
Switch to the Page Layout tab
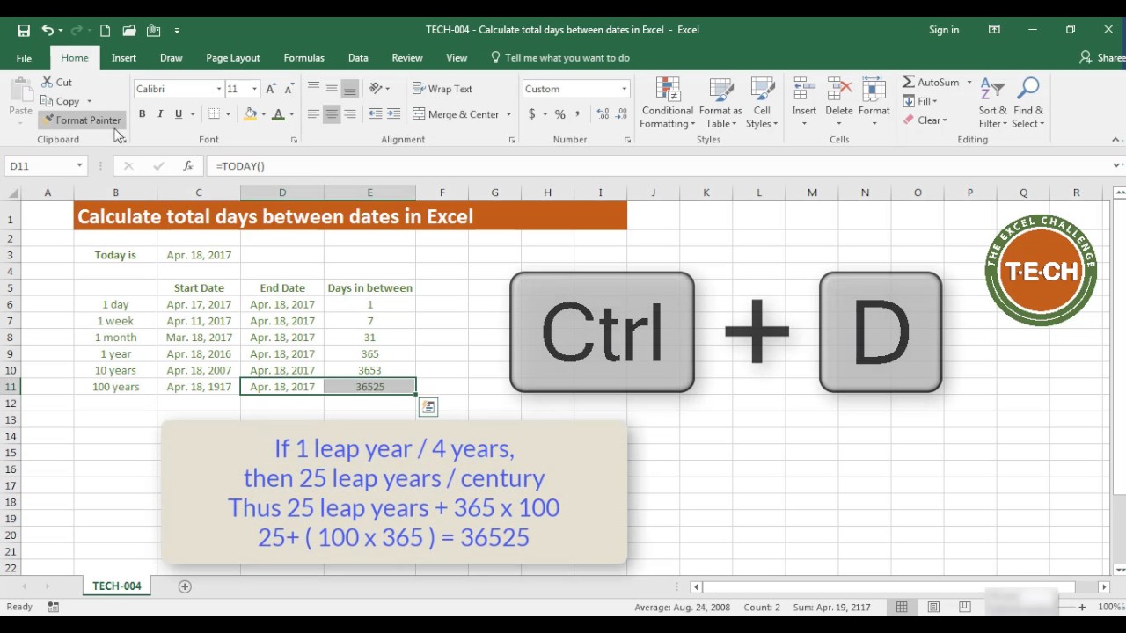[x=233, y=58]
